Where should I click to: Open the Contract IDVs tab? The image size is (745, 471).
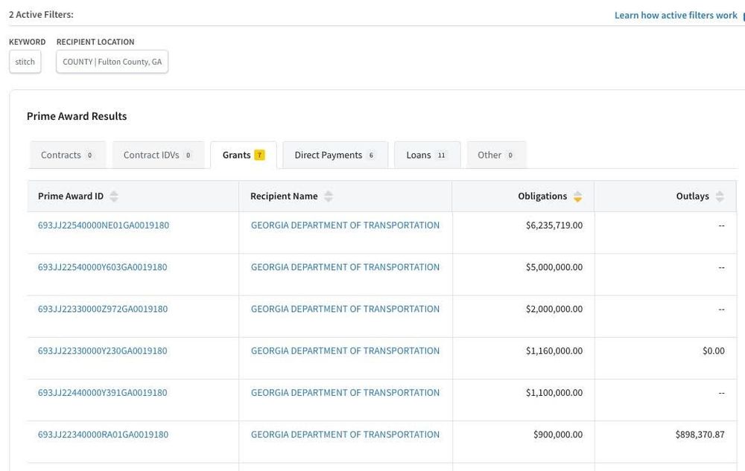tap(158, 155)
